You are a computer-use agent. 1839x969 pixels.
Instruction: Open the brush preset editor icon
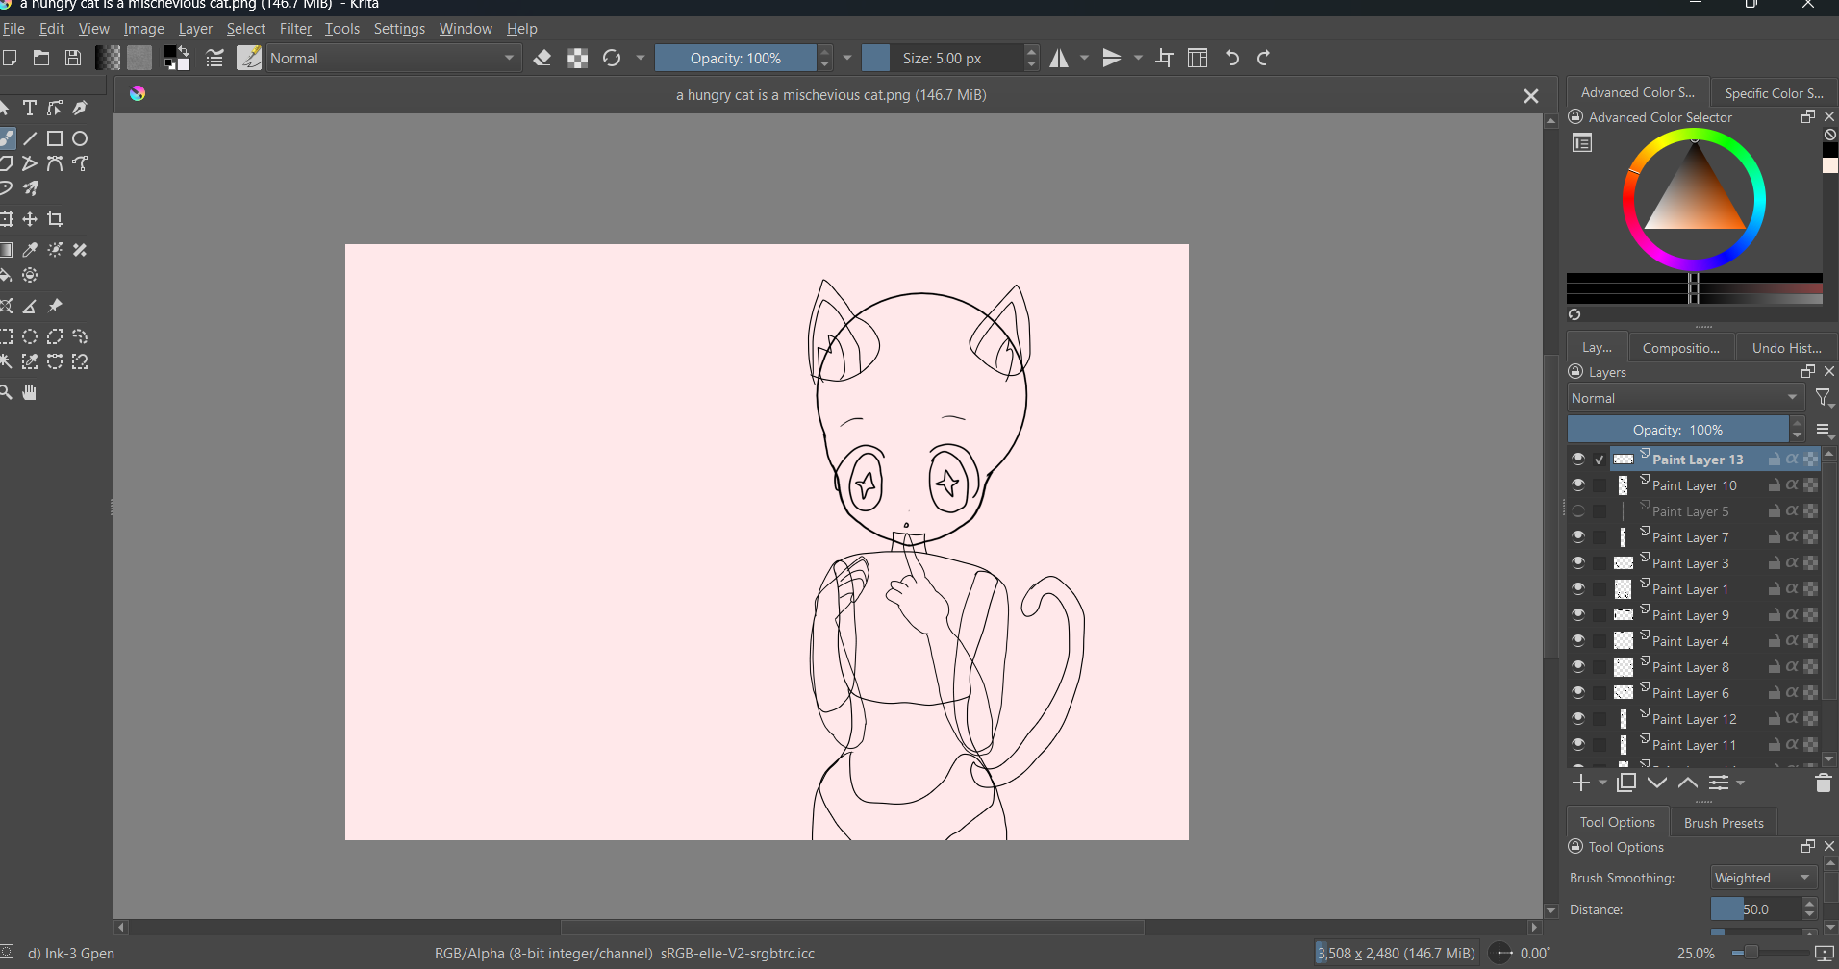click(248, 58)
